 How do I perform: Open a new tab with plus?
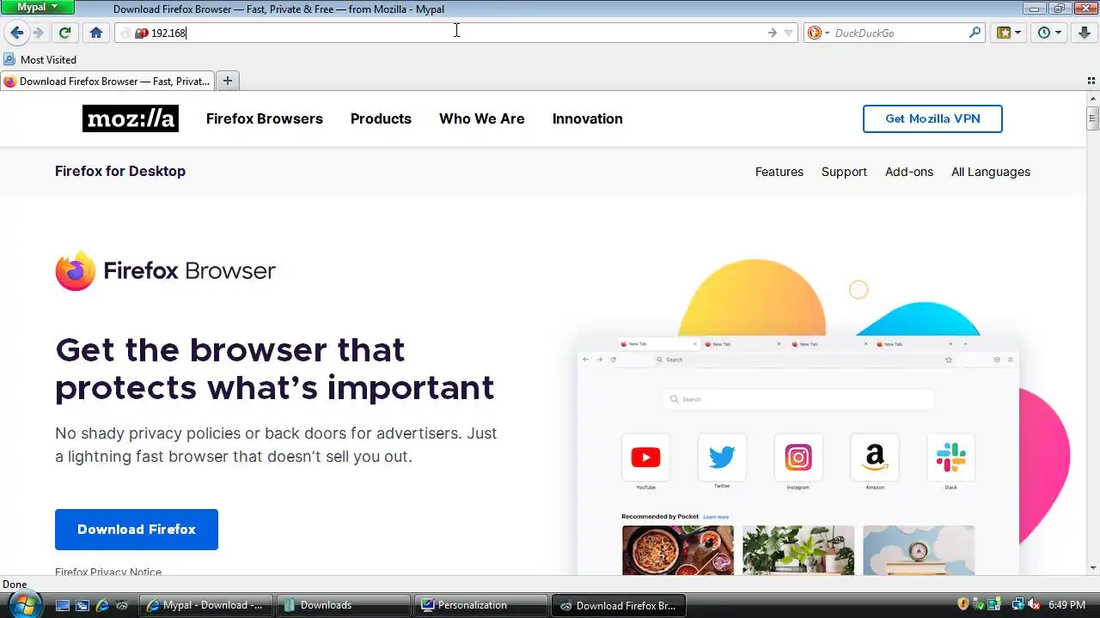coord(228,81)
